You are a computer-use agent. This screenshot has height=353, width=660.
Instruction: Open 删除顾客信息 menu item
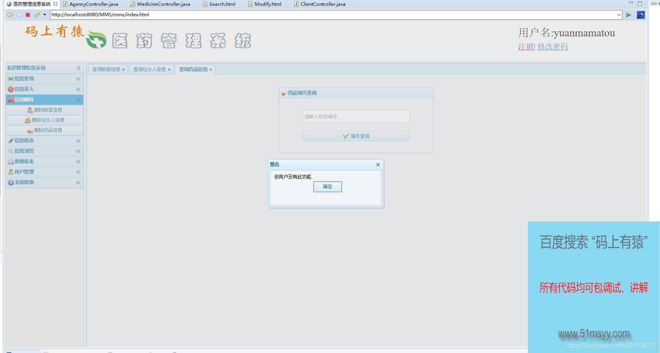coord(45,110)
